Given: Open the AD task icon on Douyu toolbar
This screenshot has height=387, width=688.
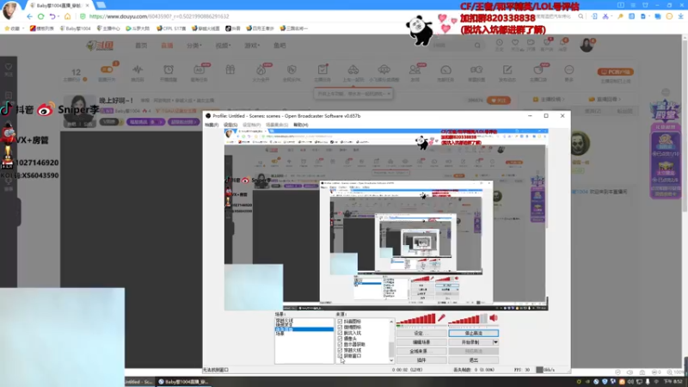Looking at the screenshot, I should pos(200,70).
